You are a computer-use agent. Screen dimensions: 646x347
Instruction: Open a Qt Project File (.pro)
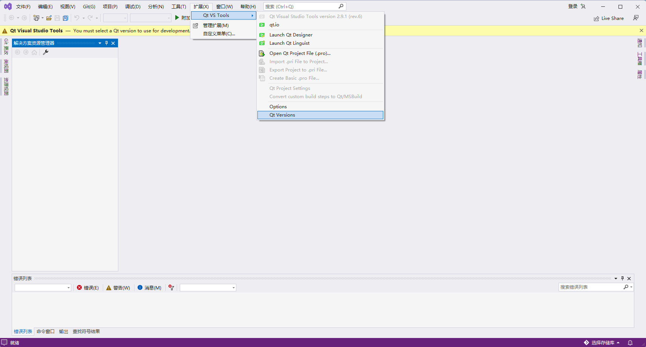point(299,53)
